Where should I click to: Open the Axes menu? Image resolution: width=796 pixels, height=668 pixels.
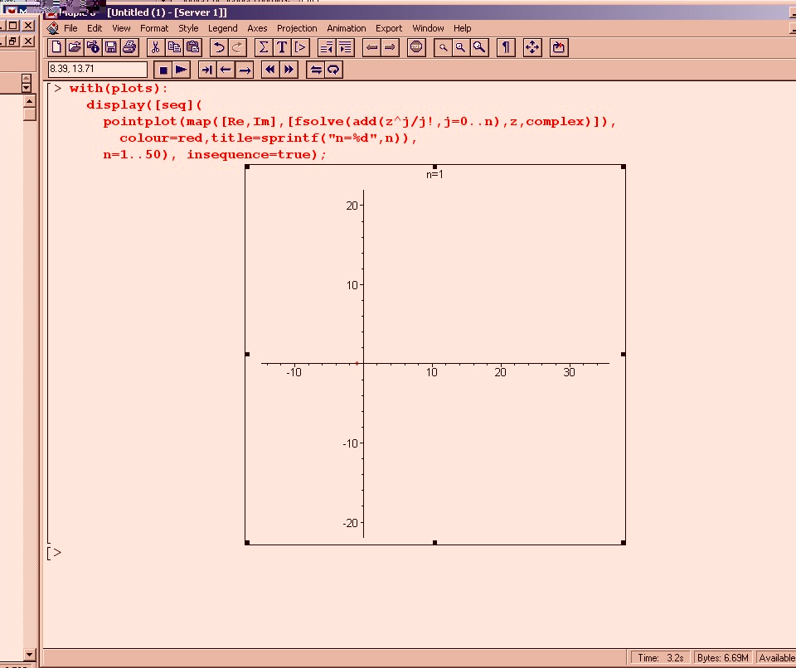click(257, 28)
